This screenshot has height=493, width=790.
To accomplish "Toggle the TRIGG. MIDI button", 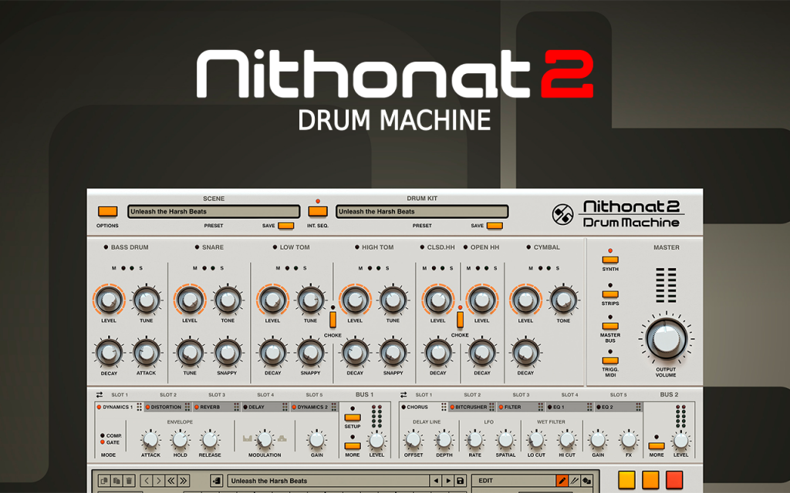I will click(x=610, y=361).
